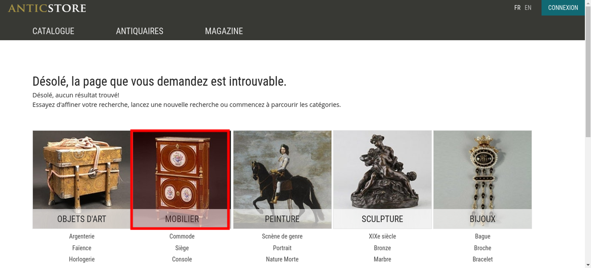Open the Magazine menu item

click(x=224, y=31)
